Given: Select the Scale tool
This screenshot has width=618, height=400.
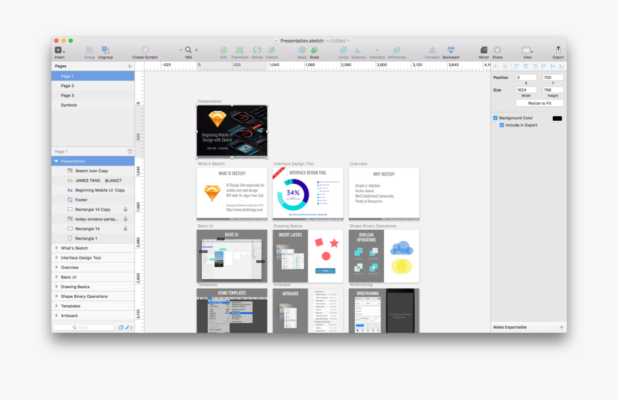Looking at the screenshot, I should point(314,50).
